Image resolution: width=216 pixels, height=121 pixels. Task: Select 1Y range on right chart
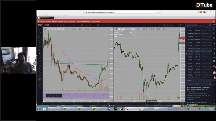pyautogui.click(x=136, y=104)
